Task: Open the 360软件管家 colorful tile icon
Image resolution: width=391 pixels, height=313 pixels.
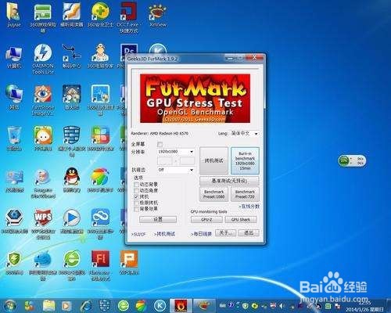Action: [100, 139]
